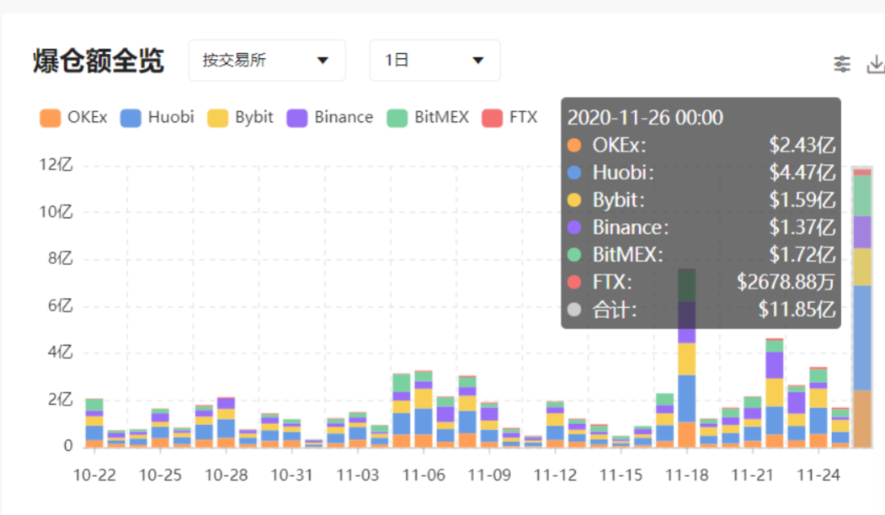Click the 10-22 x-axis date label

94,475
